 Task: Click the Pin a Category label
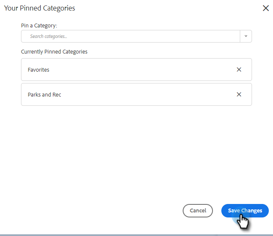click(x=39, y=25)
